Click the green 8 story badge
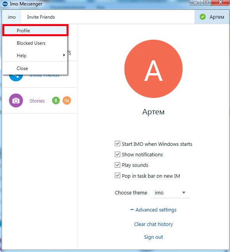 coord(56,101)
